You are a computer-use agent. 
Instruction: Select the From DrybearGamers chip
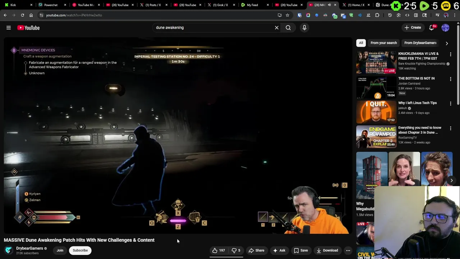(420, 43)
